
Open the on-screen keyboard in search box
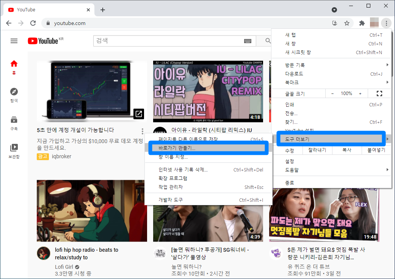[248, 41]
